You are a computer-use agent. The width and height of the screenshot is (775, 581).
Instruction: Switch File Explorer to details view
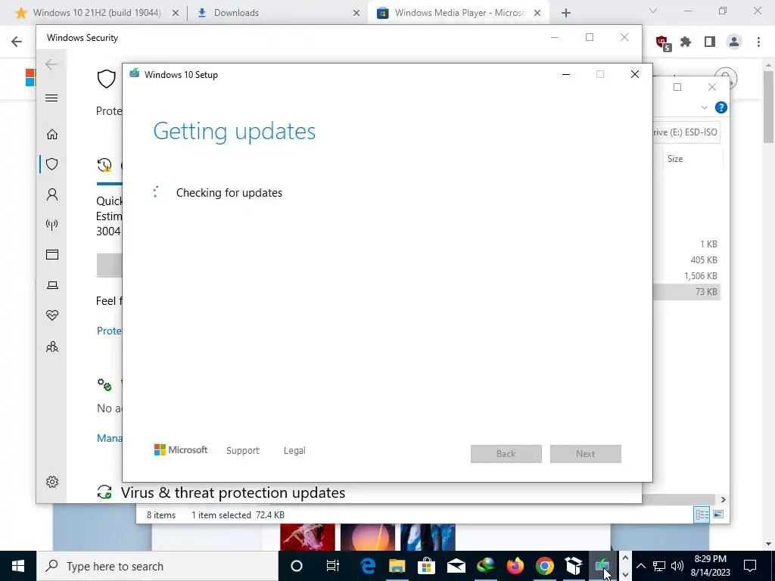click(x=702, y=514)
